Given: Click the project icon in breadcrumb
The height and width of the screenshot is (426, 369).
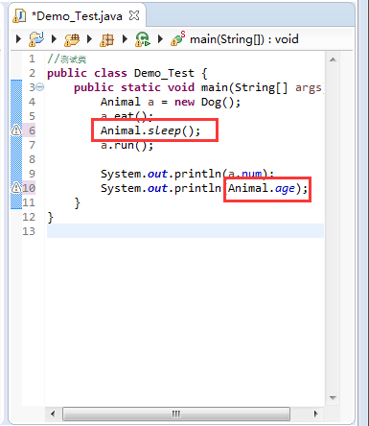Looking at the screenshot, I should coord(36,39).
